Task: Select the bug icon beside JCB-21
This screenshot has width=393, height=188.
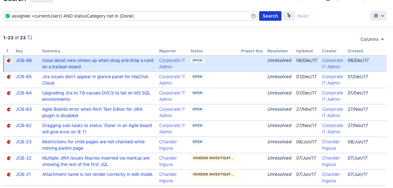Action: [8, 174]
